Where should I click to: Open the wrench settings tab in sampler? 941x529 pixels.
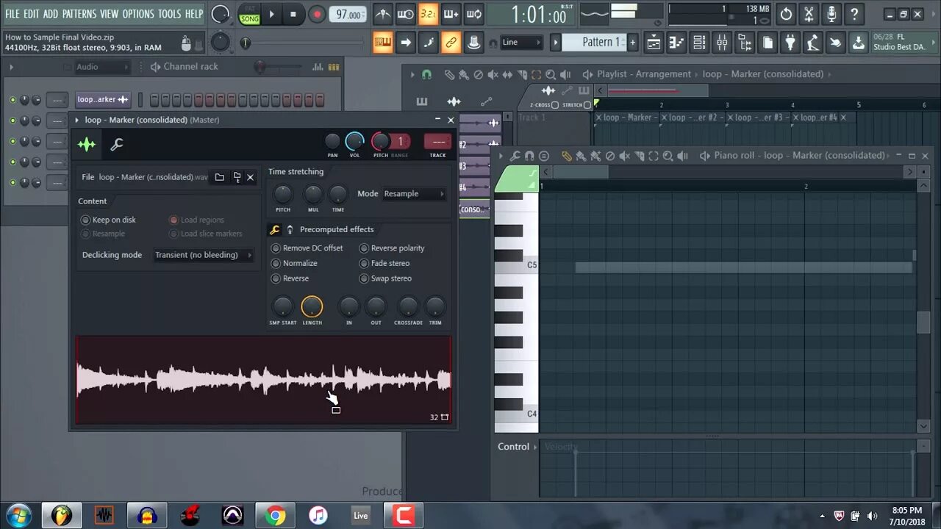(116, 145)
